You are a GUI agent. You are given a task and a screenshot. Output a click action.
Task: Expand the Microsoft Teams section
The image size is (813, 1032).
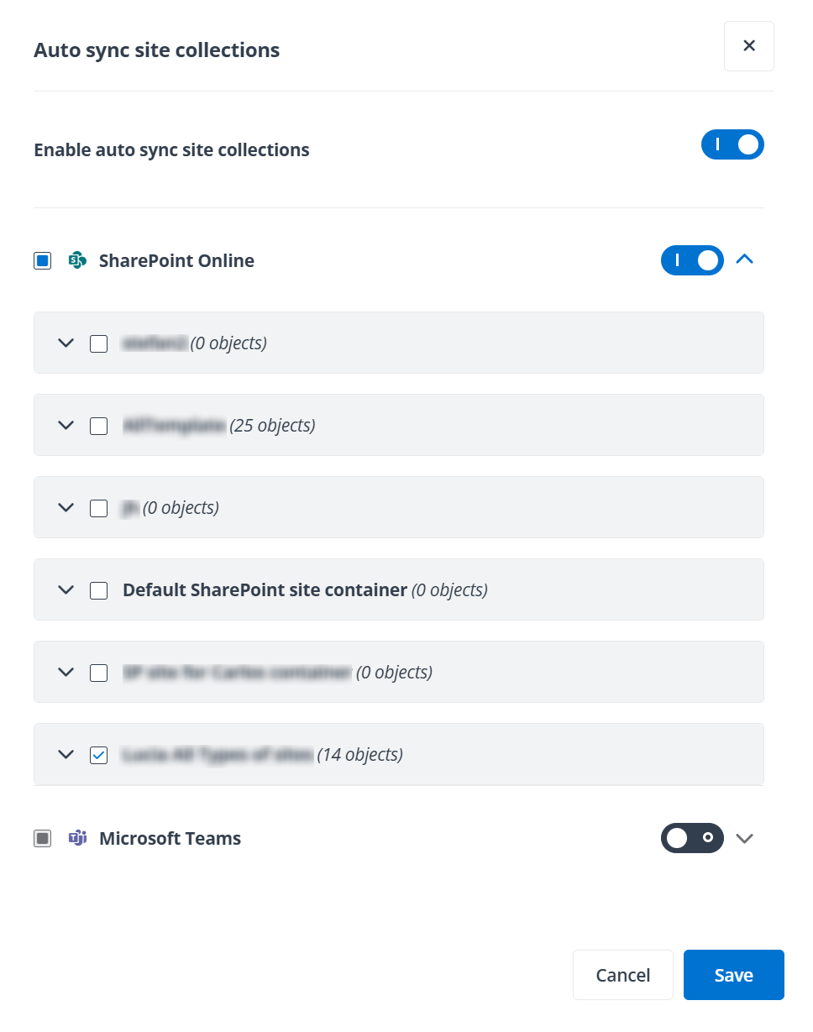[744, 838]
